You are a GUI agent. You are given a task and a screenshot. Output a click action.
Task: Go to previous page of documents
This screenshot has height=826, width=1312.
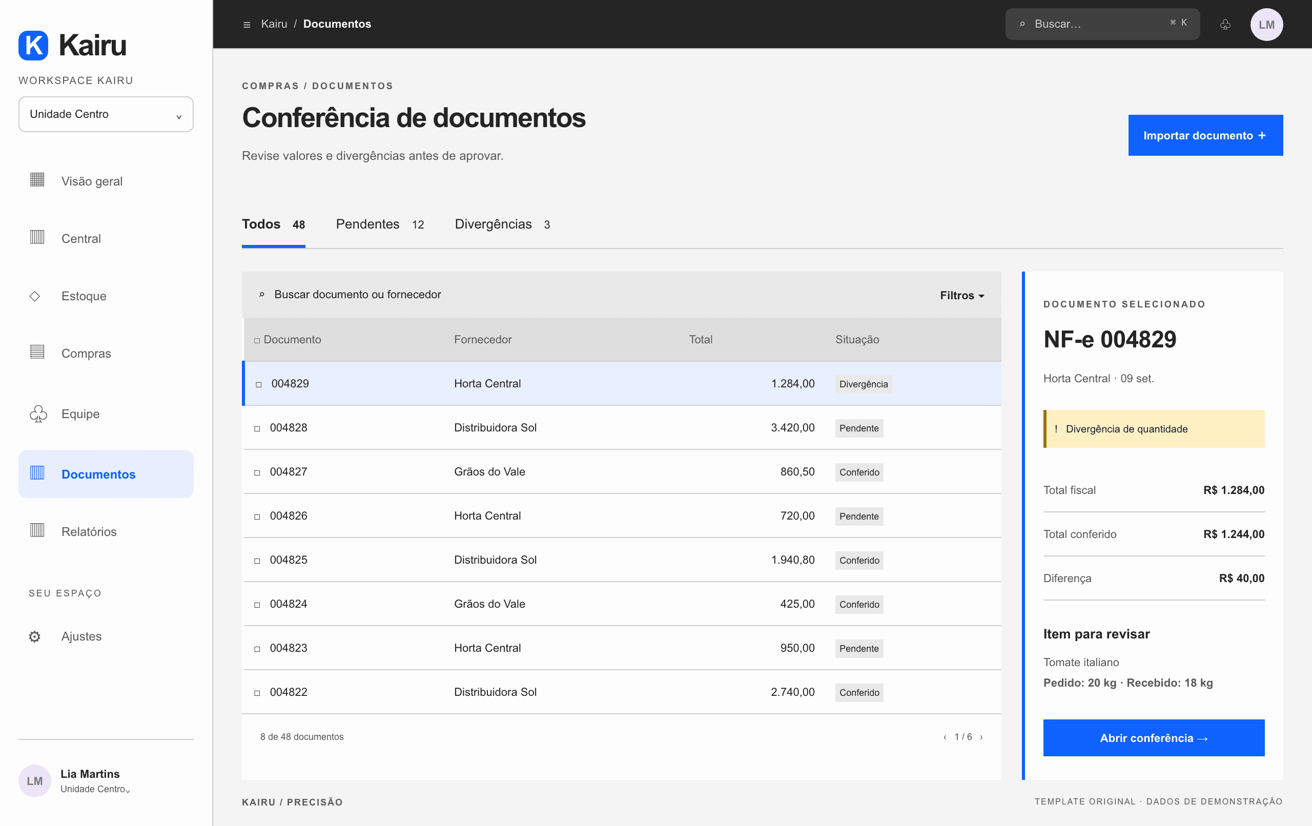945,737
